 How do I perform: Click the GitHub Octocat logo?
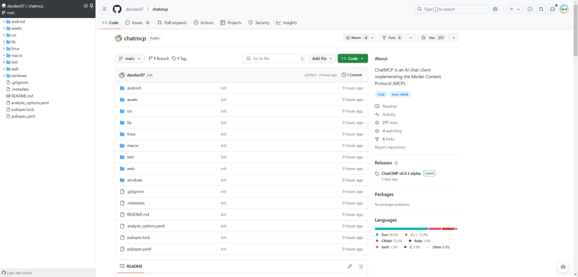pos(117,9)
